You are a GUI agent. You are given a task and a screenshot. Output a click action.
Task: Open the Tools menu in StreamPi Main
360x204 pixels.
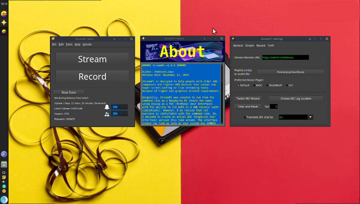coord(69,45)
